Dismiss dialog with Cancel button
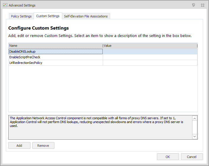The height and width of the screenshot is (166, 209). pos(192,157)
